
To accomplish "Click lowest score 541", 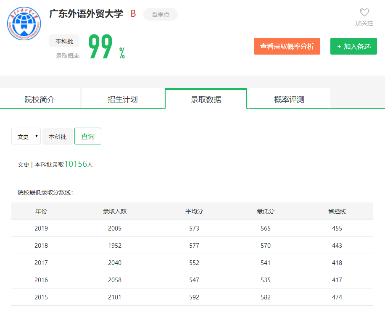I will [x=266, y=263].
